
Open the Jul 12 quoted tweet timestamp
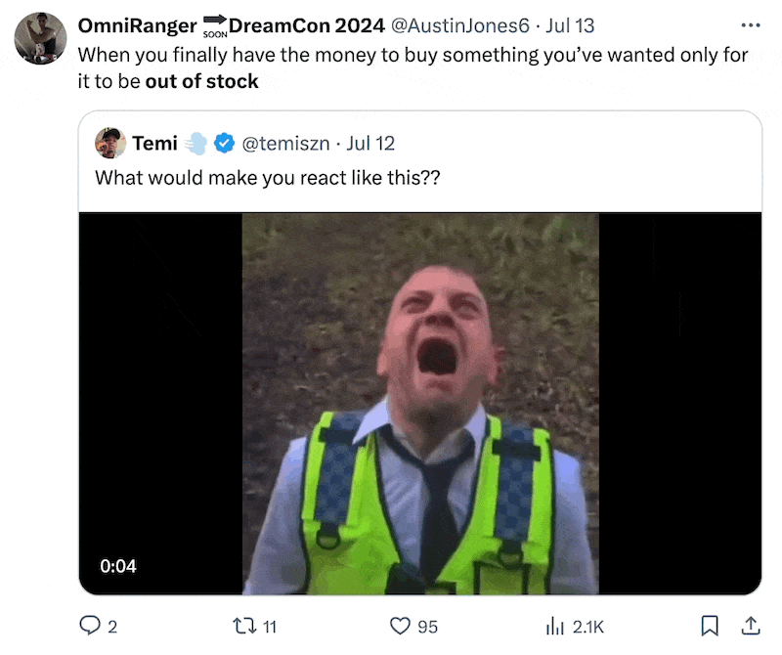(370, 144)
